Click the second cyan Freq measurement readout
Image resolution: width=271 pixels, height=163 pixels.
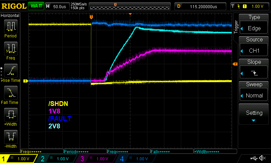tap(129, 152)
